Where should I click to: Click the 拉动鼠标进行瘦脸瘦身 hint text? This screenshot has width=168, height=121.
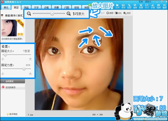tap(12, 39)
